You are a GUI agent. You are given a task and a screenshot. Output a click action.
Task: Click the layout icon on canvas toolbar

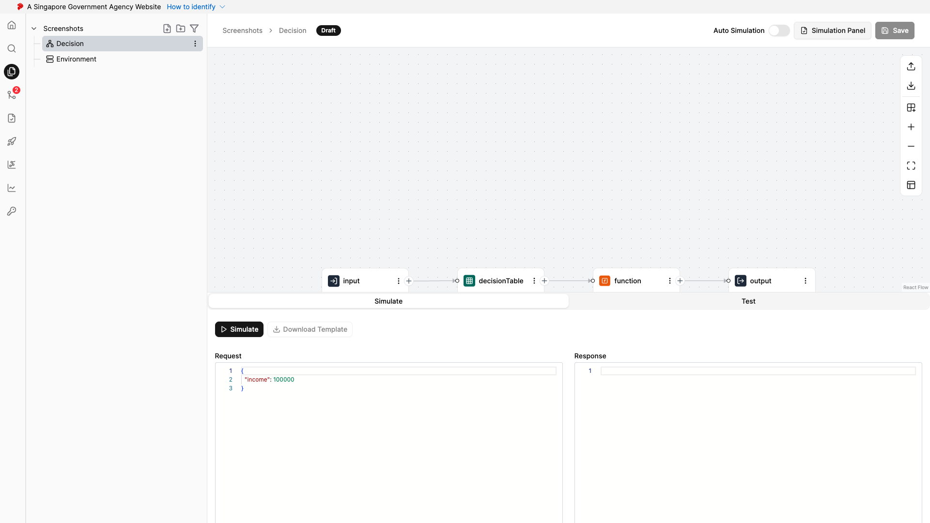click(911, 185)
